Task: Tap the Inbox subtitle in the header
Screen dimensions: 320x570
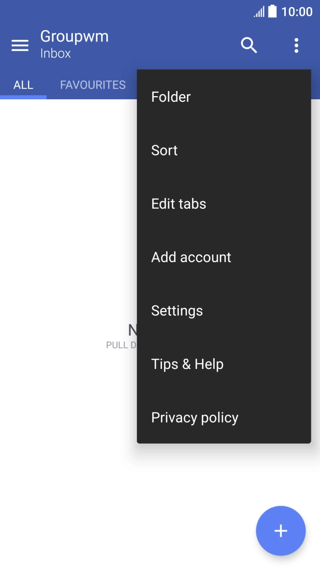Action: (x=56, y=53)
